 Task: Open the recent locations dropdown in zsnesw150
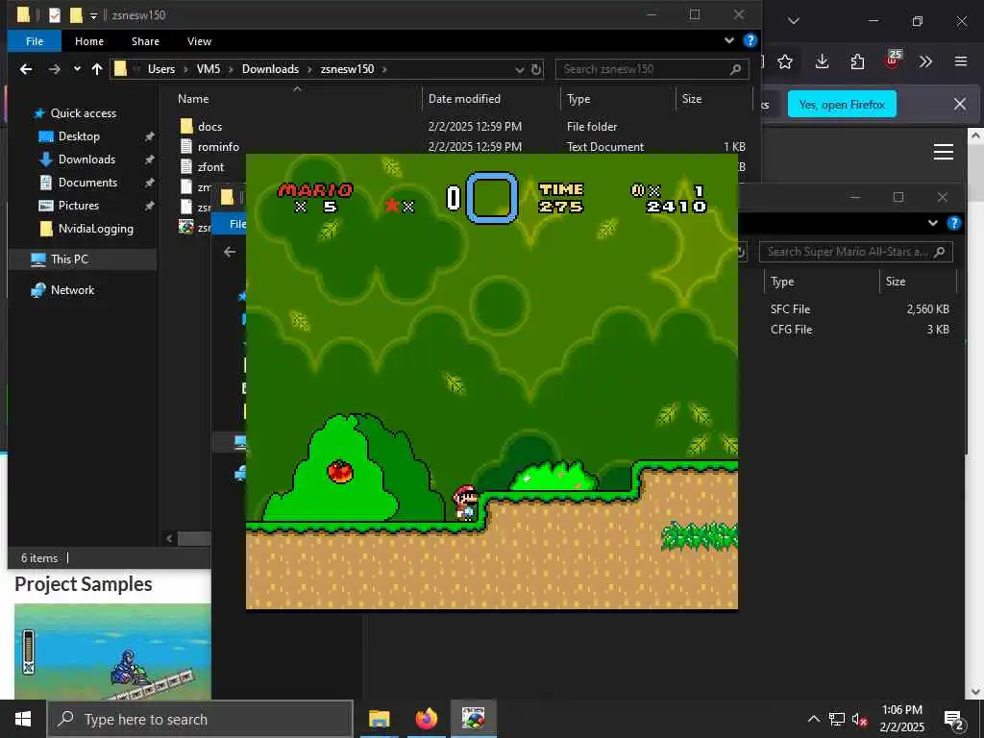[x=77, y=69]
